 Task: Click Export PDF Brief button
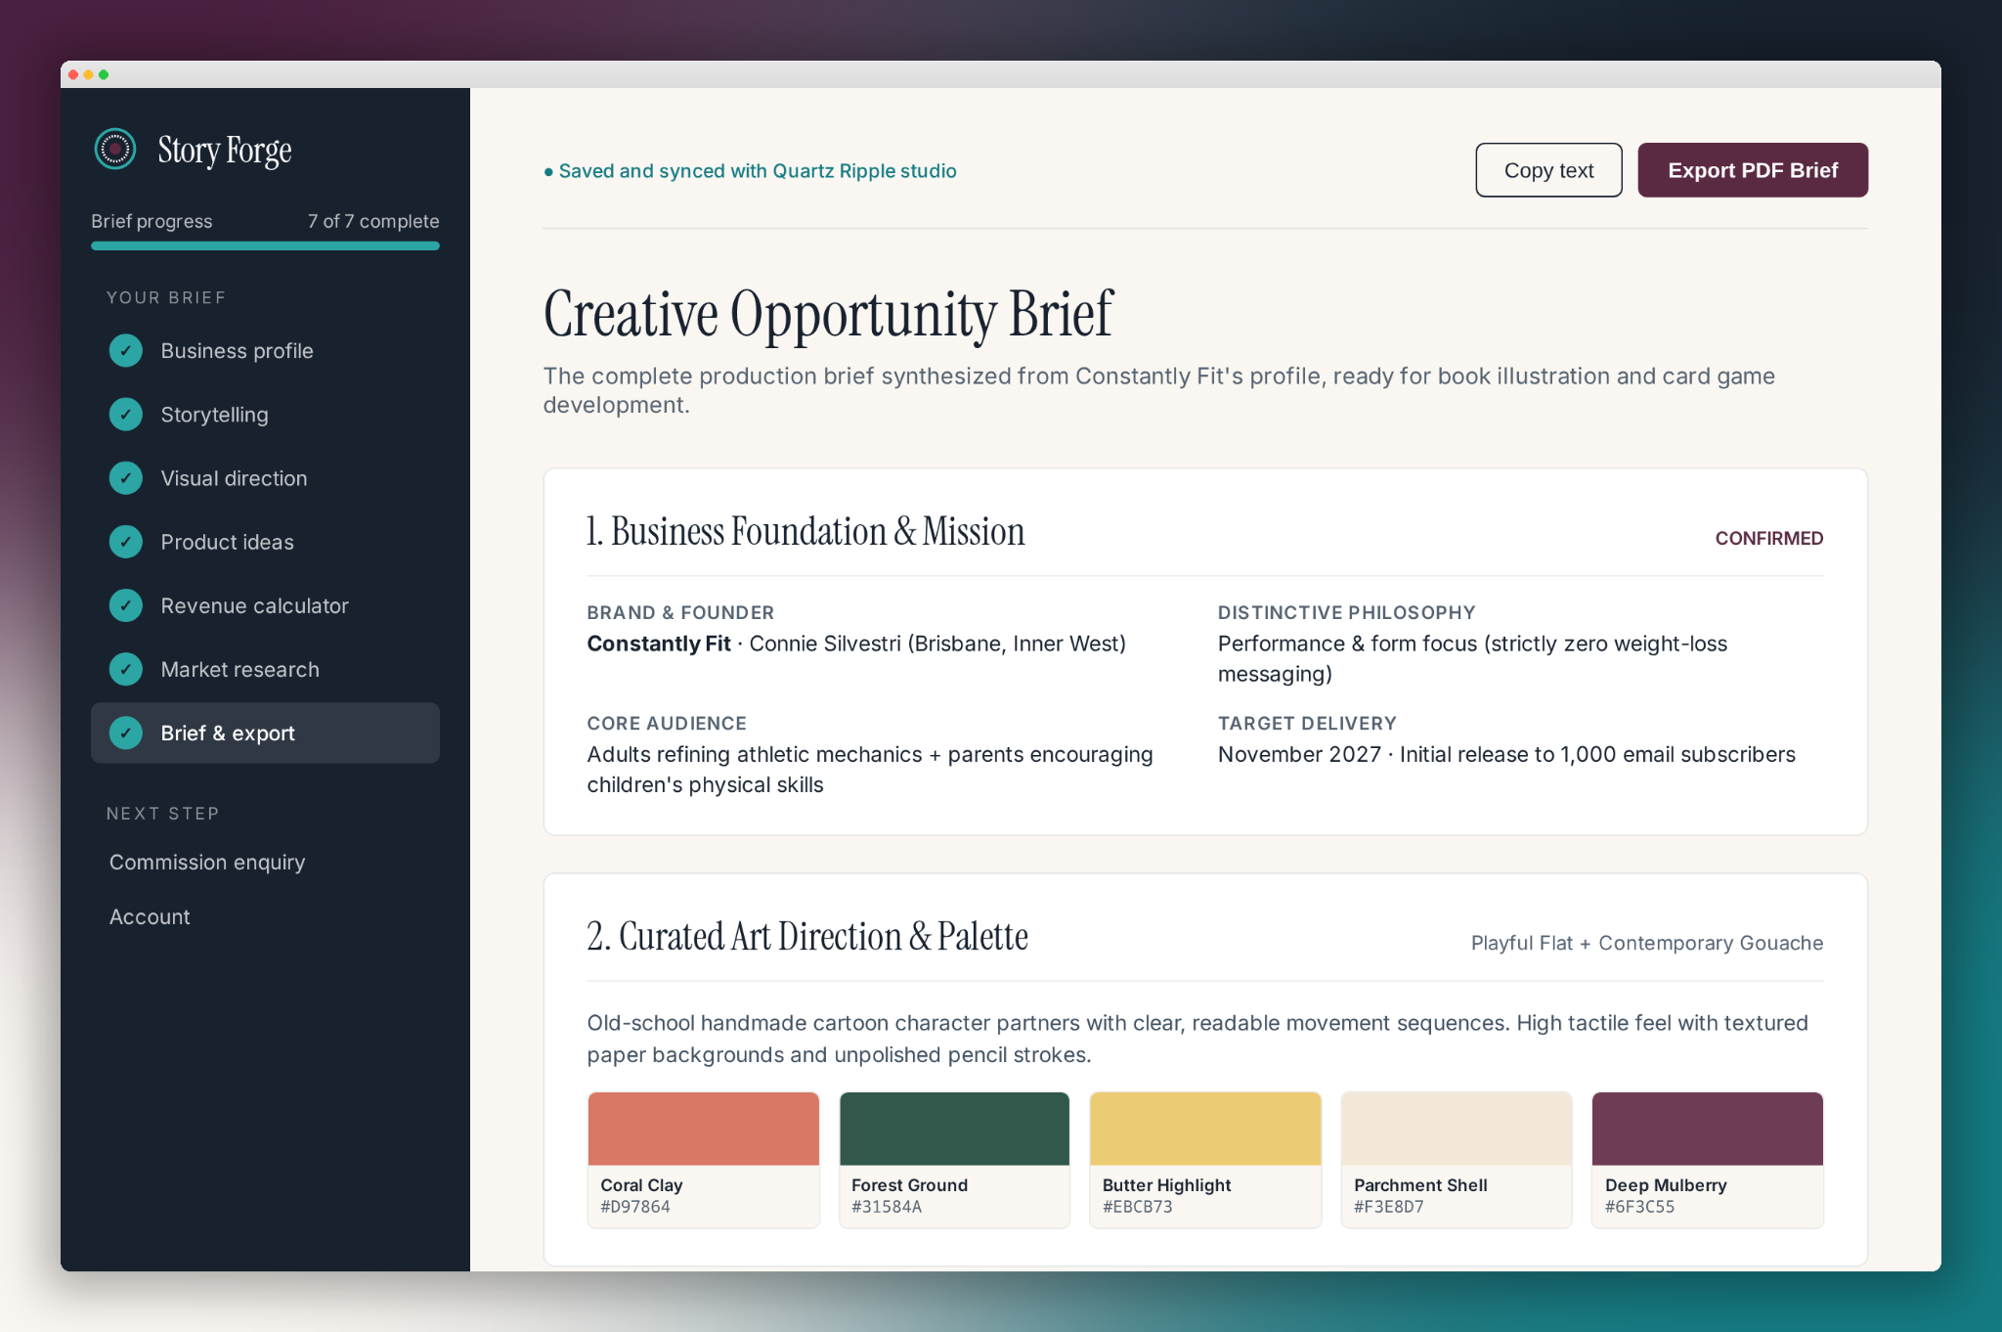pos(1753,170)
